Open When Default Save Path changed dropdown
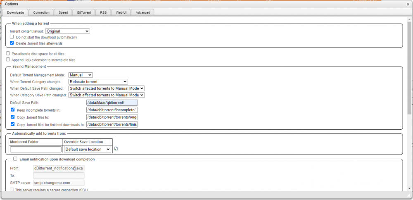The height and width of the screenshot is (200, 413). coord(107,88)
